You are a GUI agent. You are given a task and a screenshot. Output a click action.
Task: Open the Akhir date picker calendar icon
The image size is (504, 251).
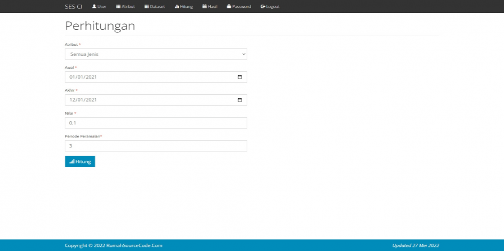pyautogui.click(x=239, y=100)
